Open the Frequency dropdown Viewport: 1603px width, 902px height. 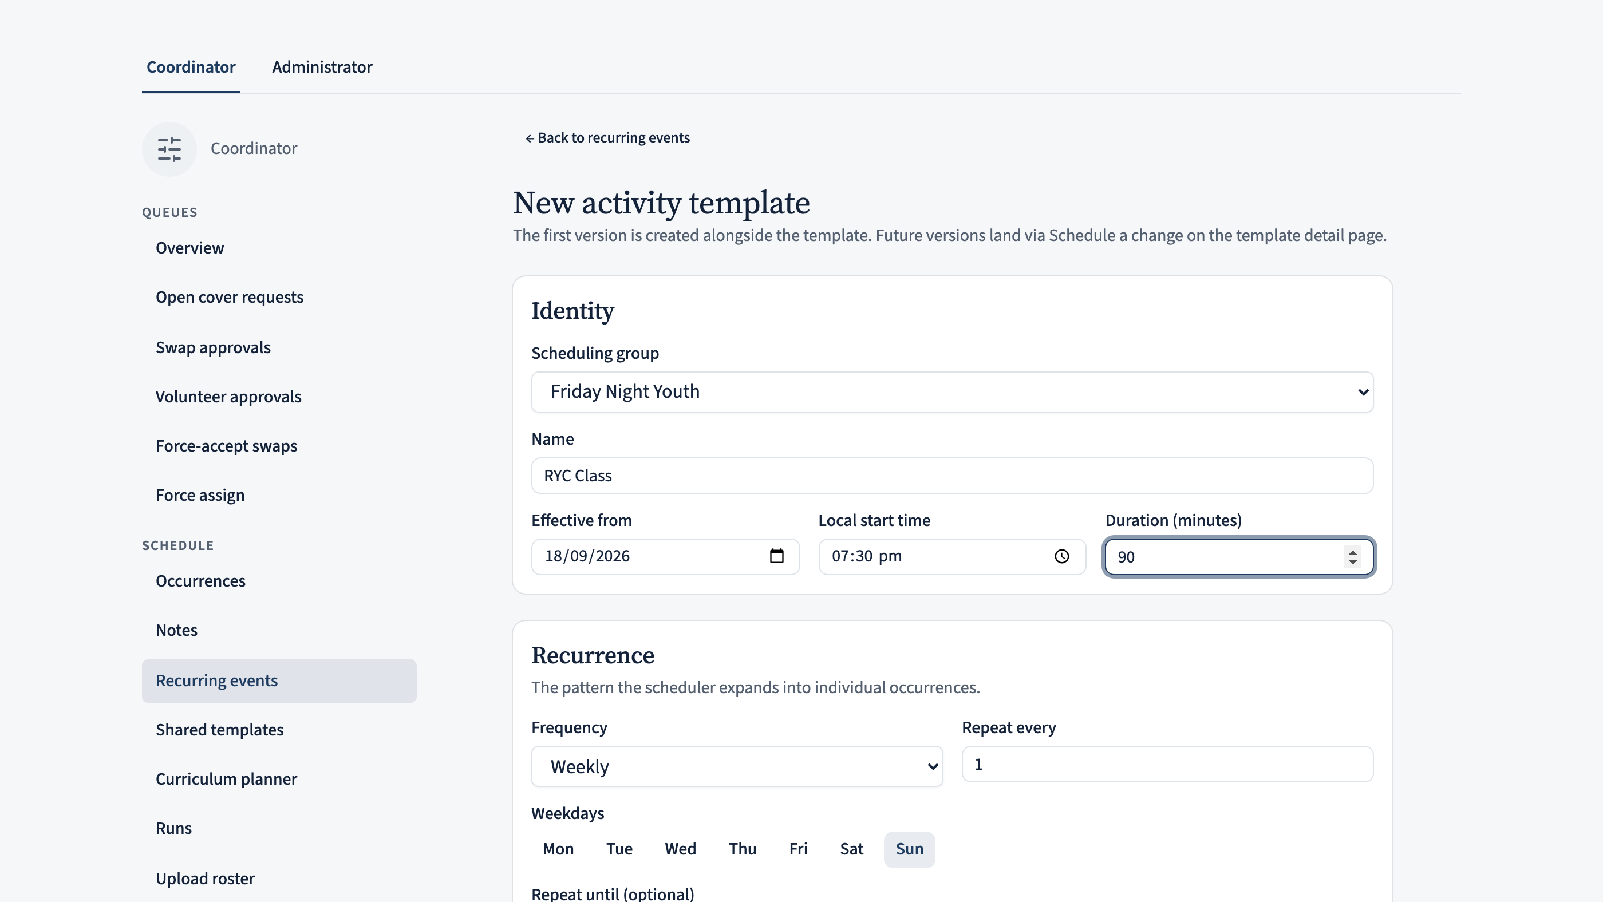pyautogui.click(x=737, y=766)
